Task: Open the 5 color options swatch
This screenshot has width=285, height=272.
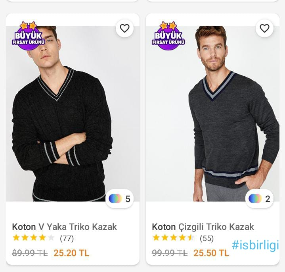Action: pos(120,199)
